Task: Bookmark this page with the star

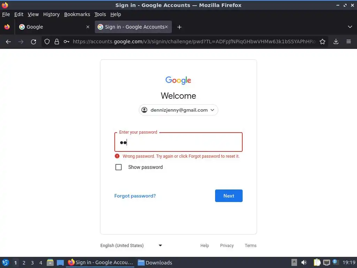Action: [x=322, y=42]
